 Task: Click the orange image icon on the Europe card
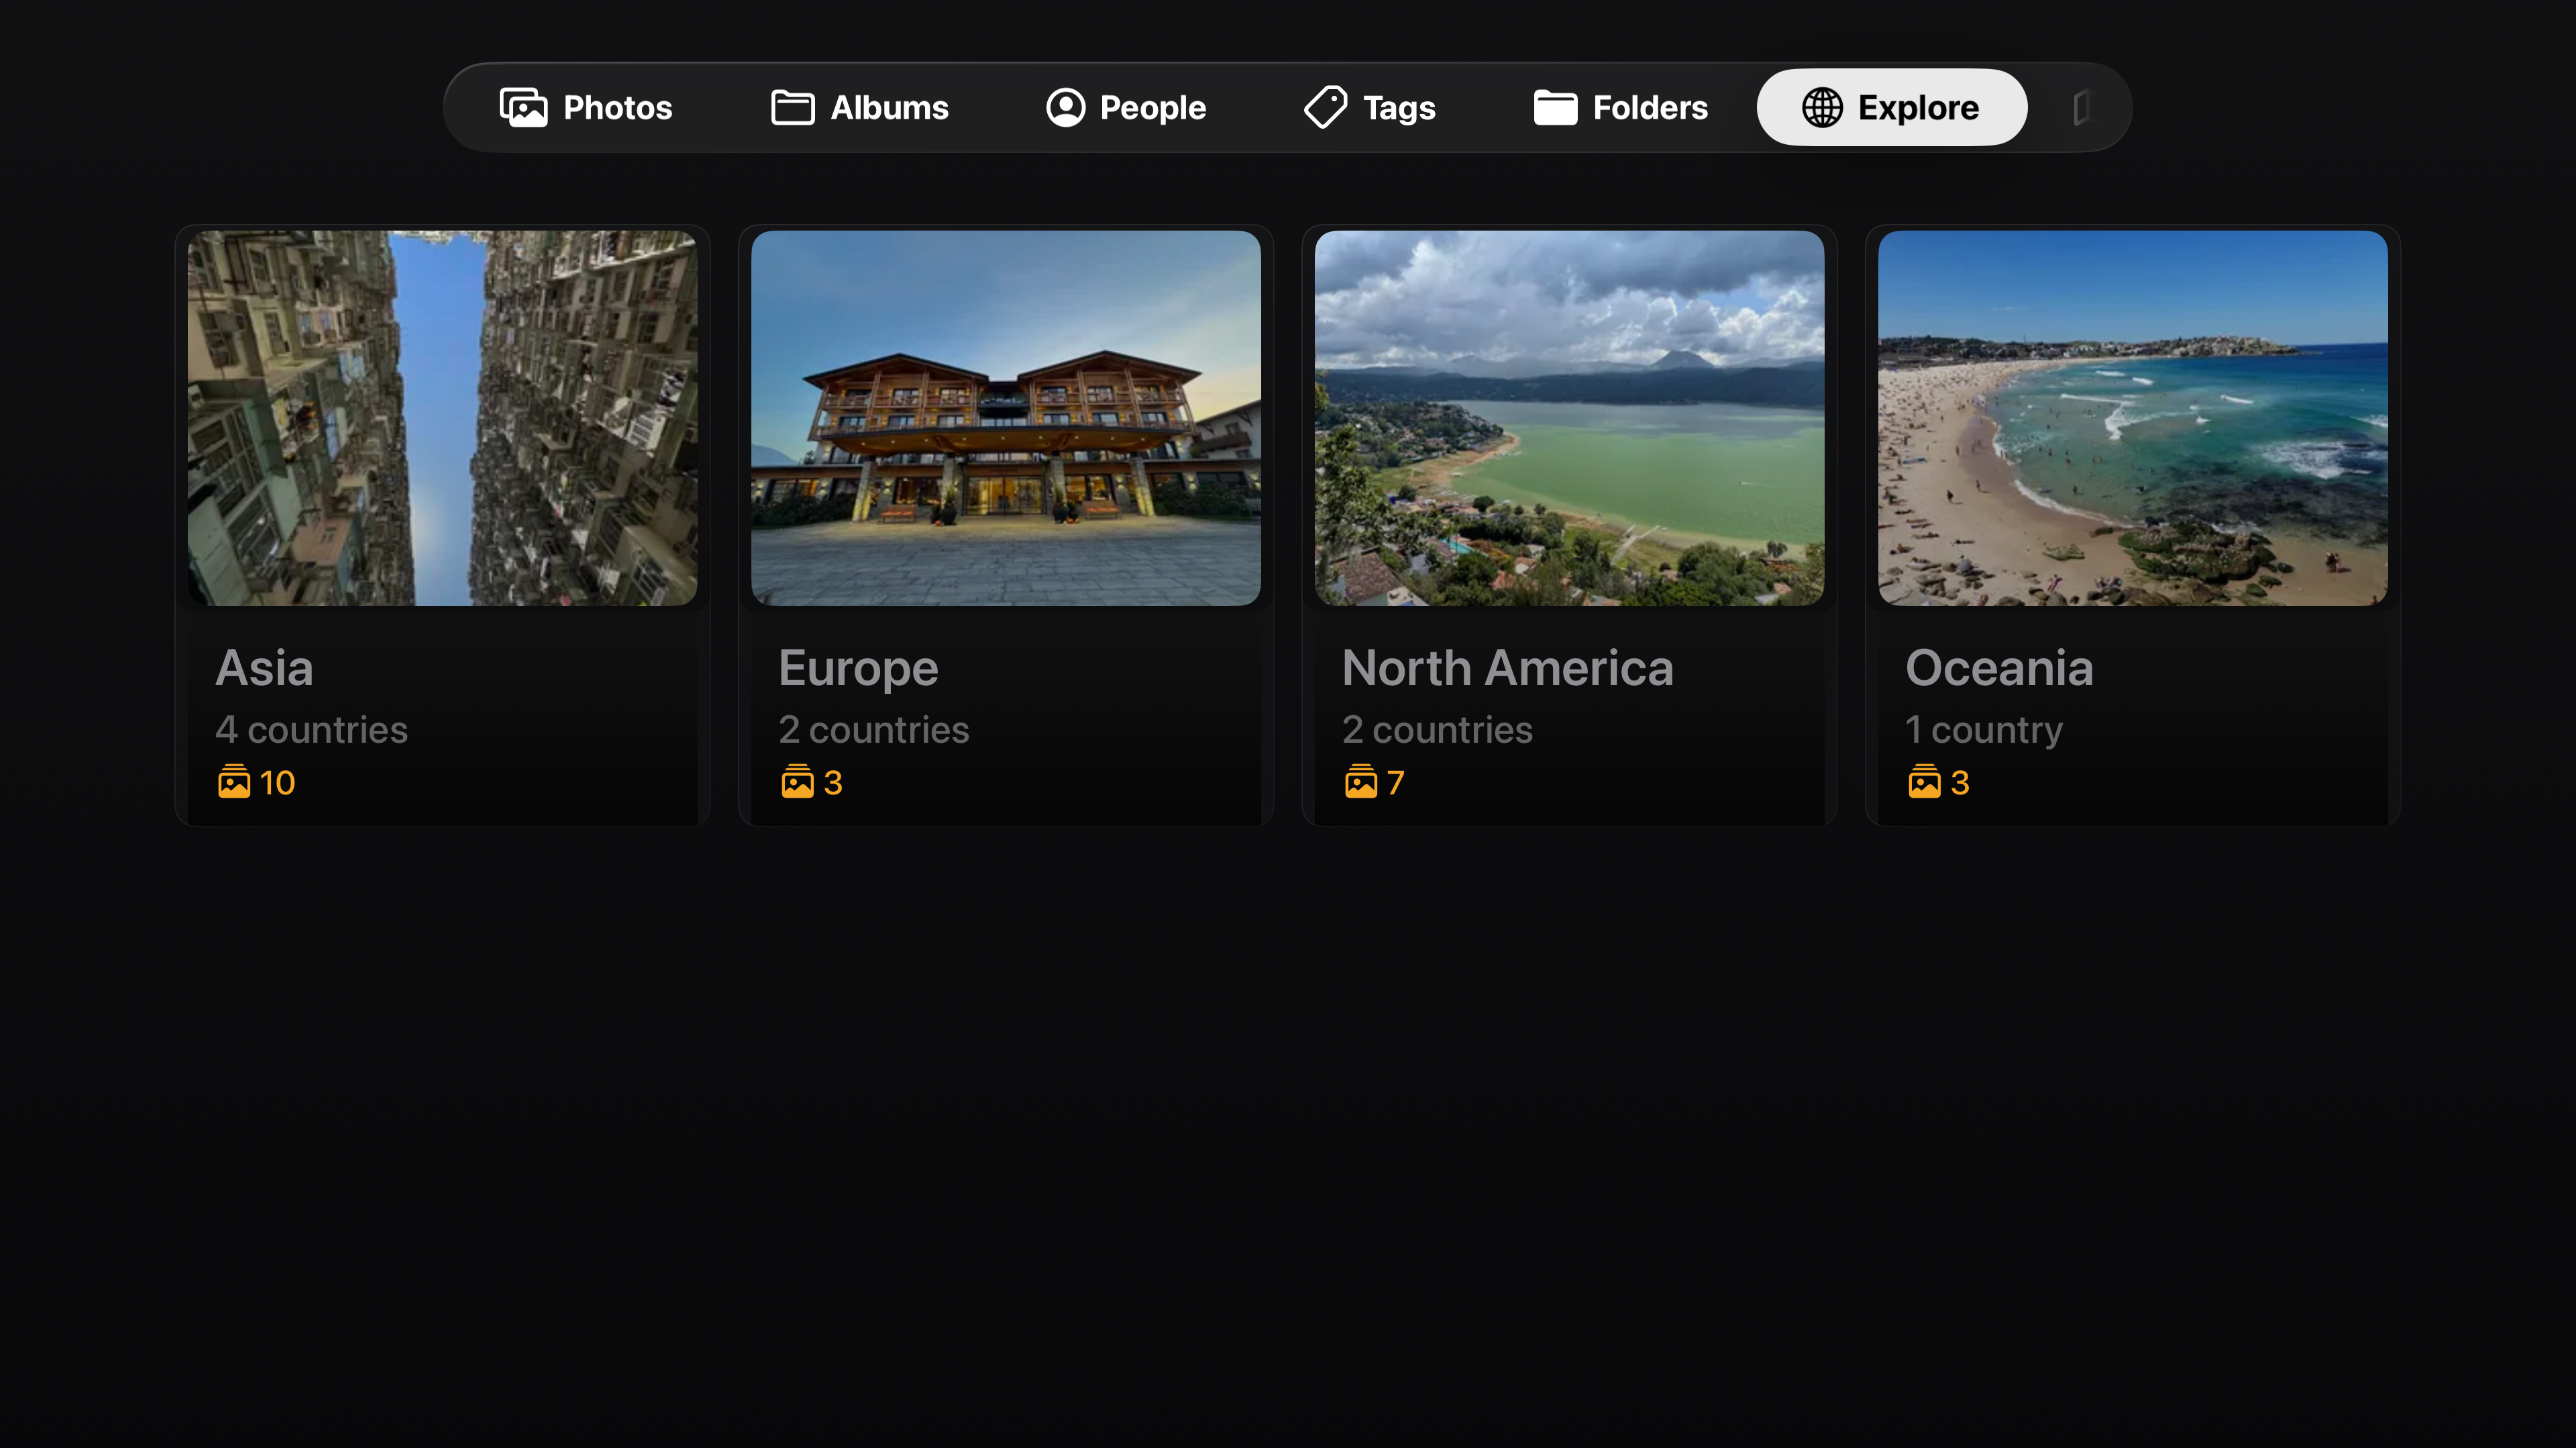tap(797, 782)
